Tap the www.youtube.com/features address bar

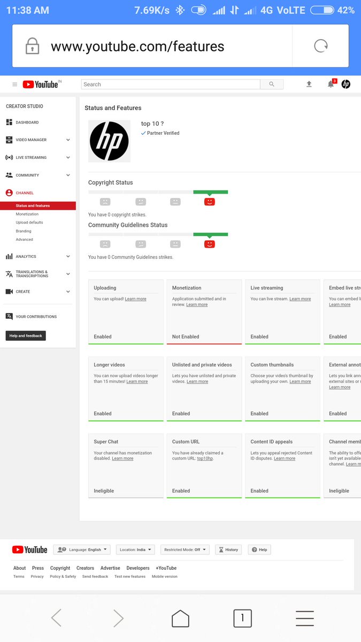click(152, 46)
